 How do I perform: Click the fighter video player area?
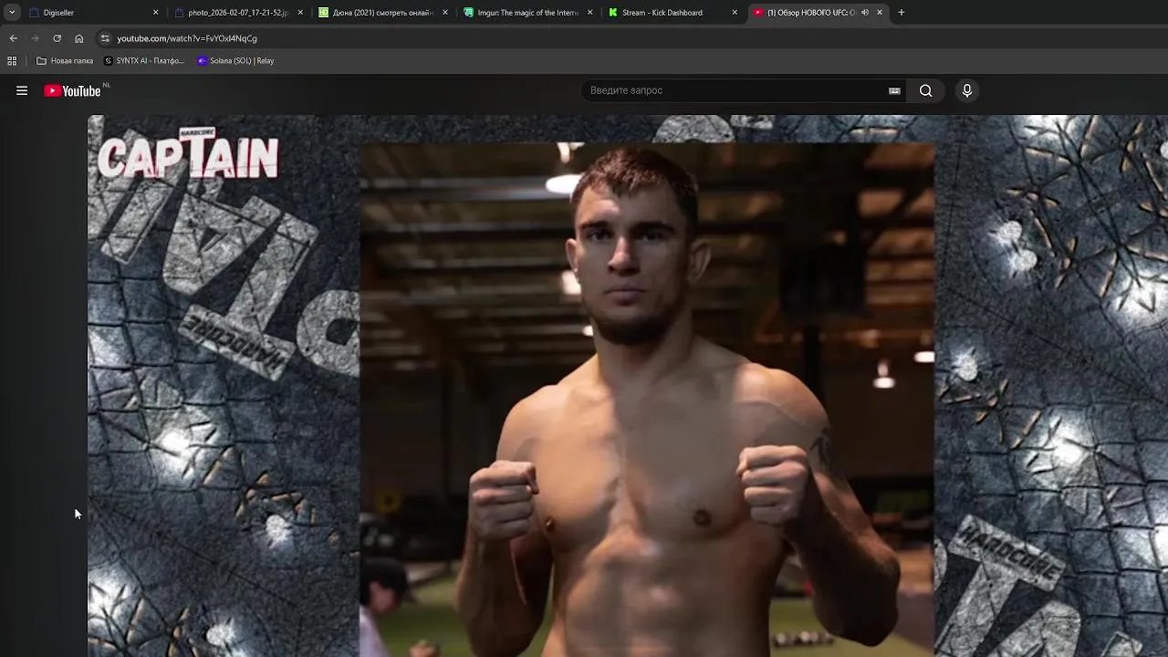(x=628, y=386)
